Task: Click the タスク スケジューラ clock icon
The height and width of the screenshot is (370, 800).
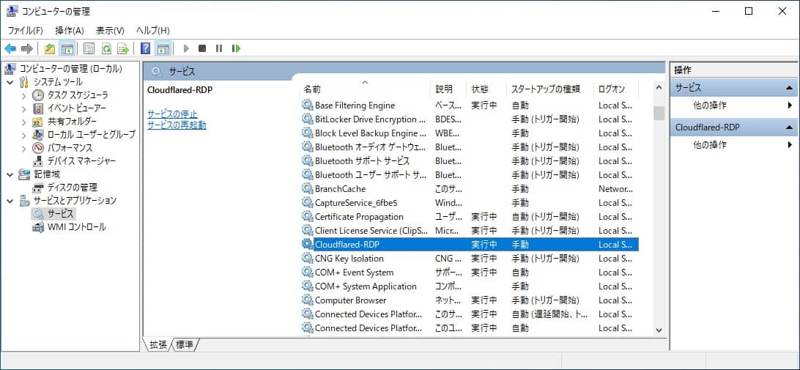Action: pos(38,95)
